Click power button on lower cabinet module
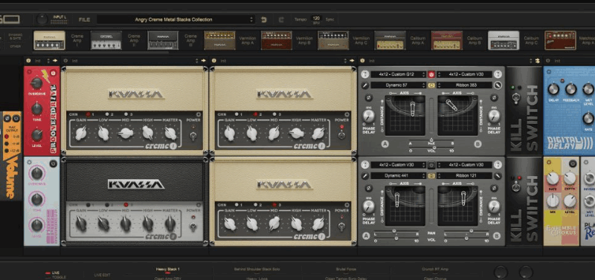Viewport: 595px width, 280px height. pos(431,165)
